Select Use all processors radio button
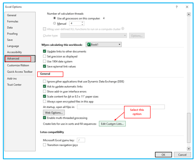This screenshot has height=163, width=196. point(55,18)
